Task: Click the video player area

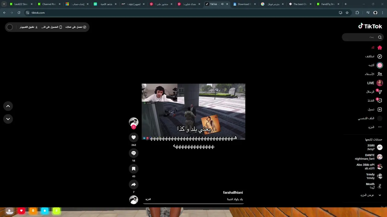Action: pyautogui.click(x=193, y=112)
